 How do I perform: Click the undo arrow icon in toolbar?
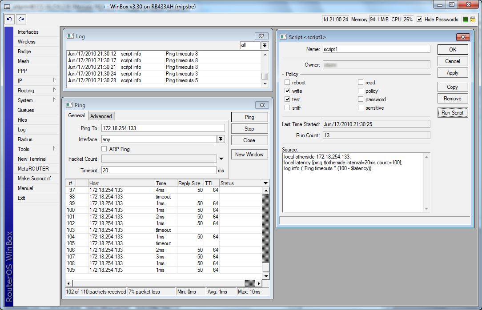(10, 19)
